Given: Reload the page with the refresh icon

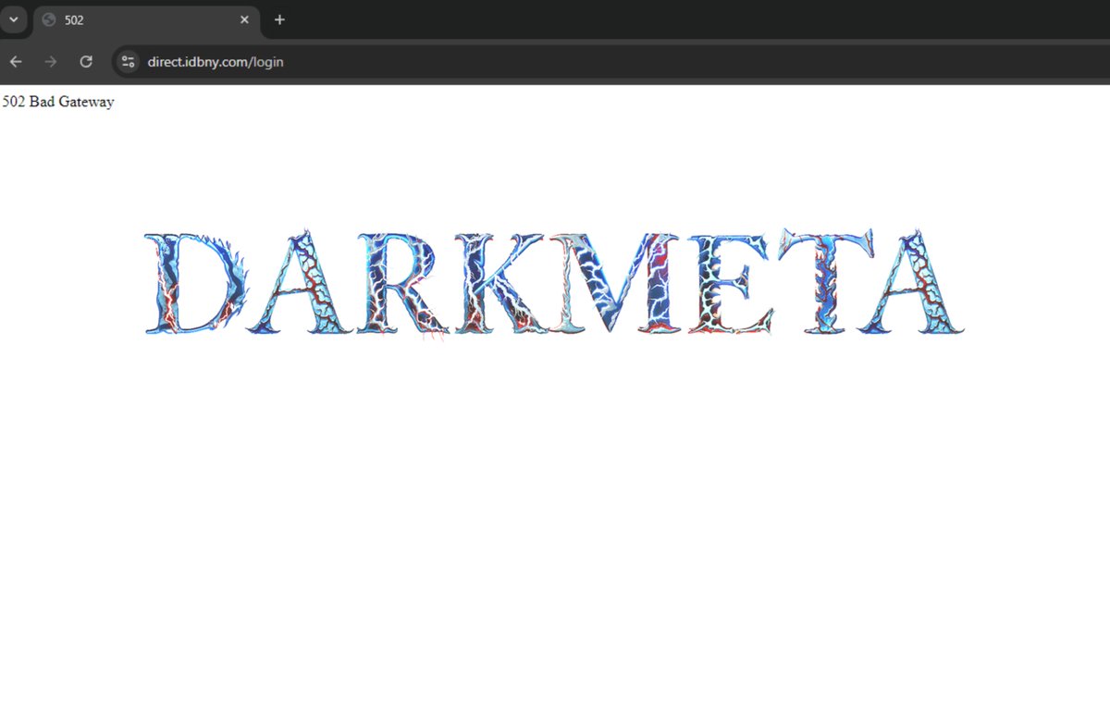Looking at the screenshot, I should coord(86,62).
